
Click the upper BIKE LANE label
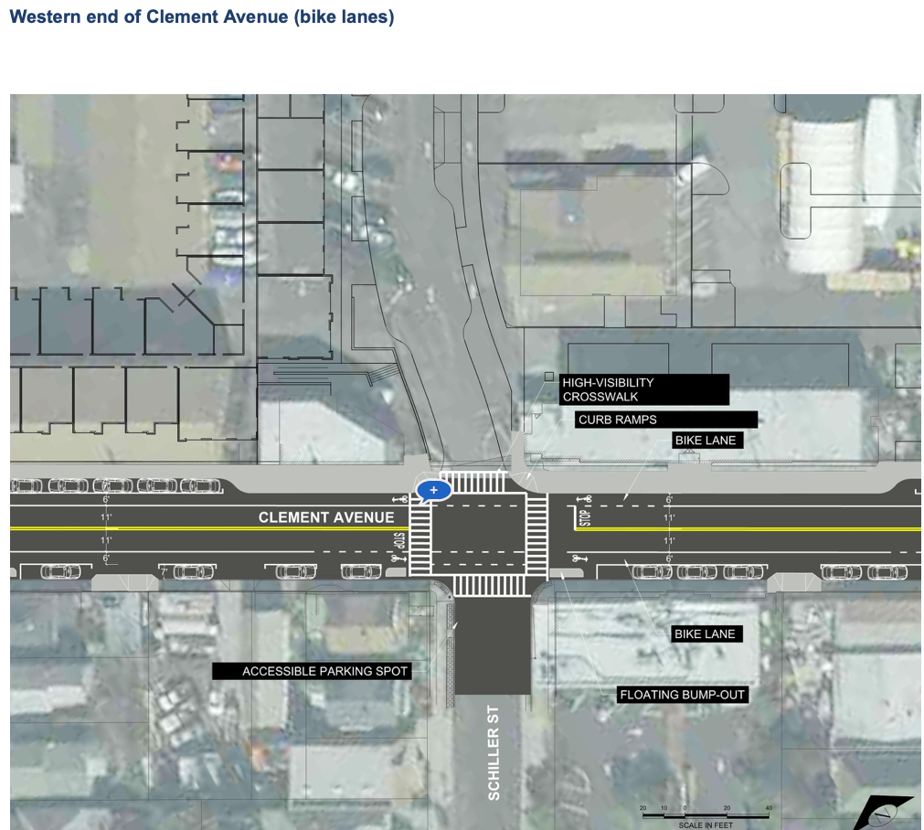(x=705, y=441)
